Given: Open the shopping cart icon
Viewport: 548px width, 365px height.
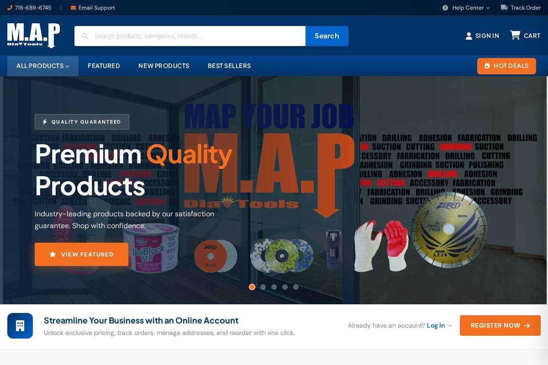Looking at the screenshot, I should click(515, 35).
